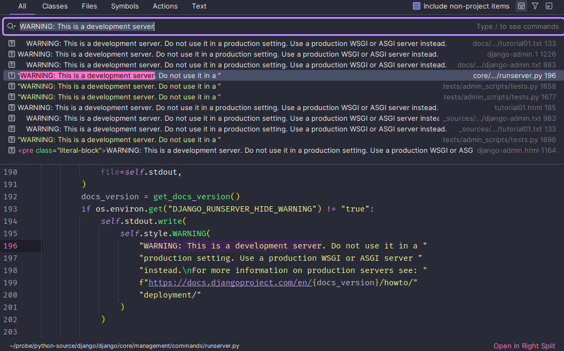Screen dimensions: 564x351
Task: Click the open in tool window icon
Action: point(549,6)
